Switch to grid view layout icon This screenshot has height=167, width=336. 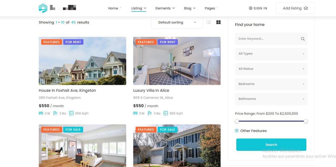(218, 22)
